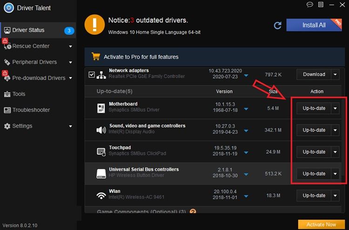
Task: Open Touchpad Up-to-date dropdown arrow
Action: coord(335,152)
